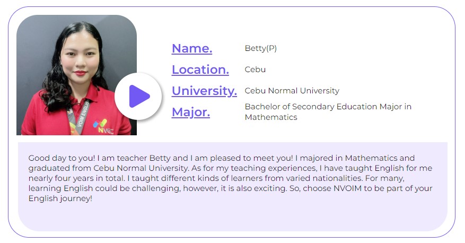Click 'English journey!' closing text
Viewport: 465px width, 243px height.
(x=60, y=198)
